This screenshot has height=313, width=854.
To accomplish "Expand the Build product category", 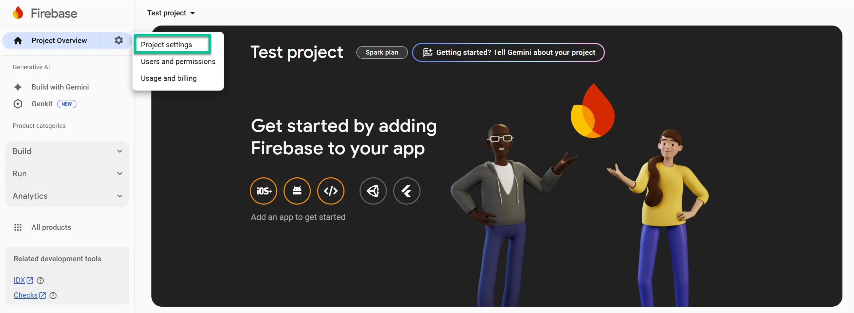I will coord(67,151).
